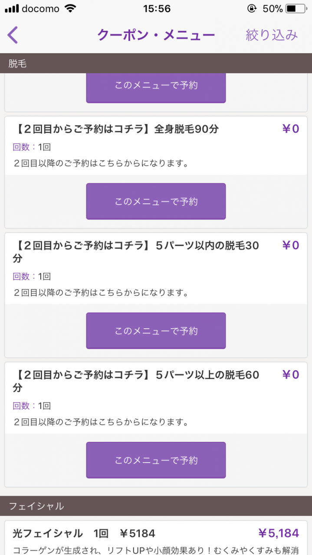Image resolution: width=312 pixels, height=555 pixels.
Task: Tap the 15:56 clock in status bar
Action: pyautogui.click(x=156, y=9)
